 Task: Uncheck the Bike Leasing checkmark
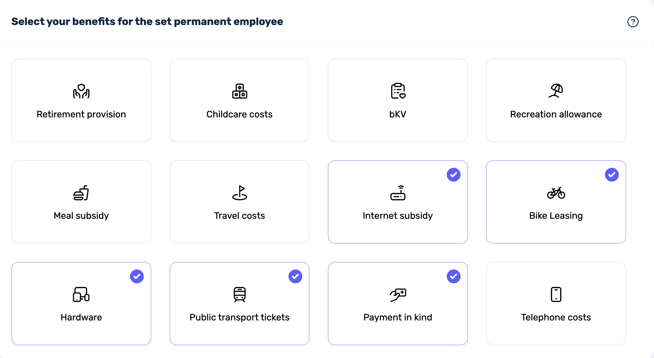click(x=612, y=175)
